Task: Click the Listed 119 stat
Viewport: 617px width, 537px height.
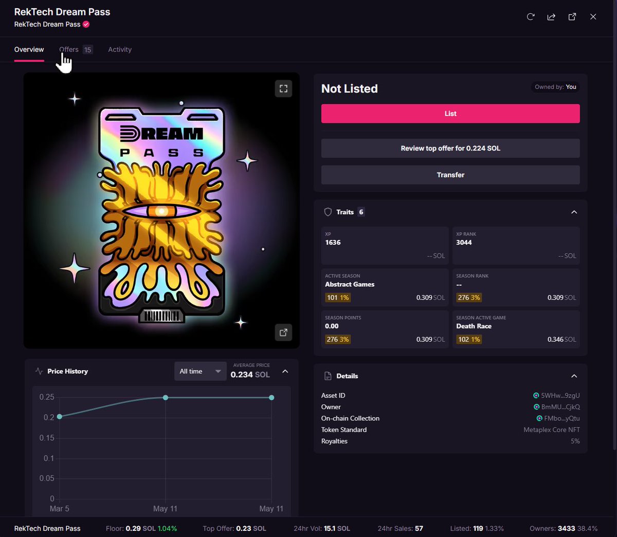Action: pos(477,528)
